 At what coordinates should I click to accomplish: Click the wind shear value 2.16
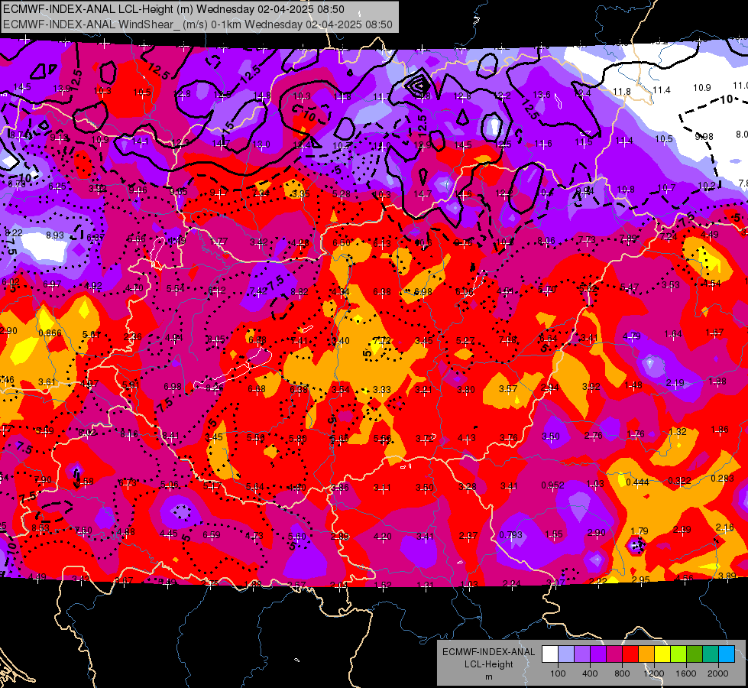click(x=724, y=527)
